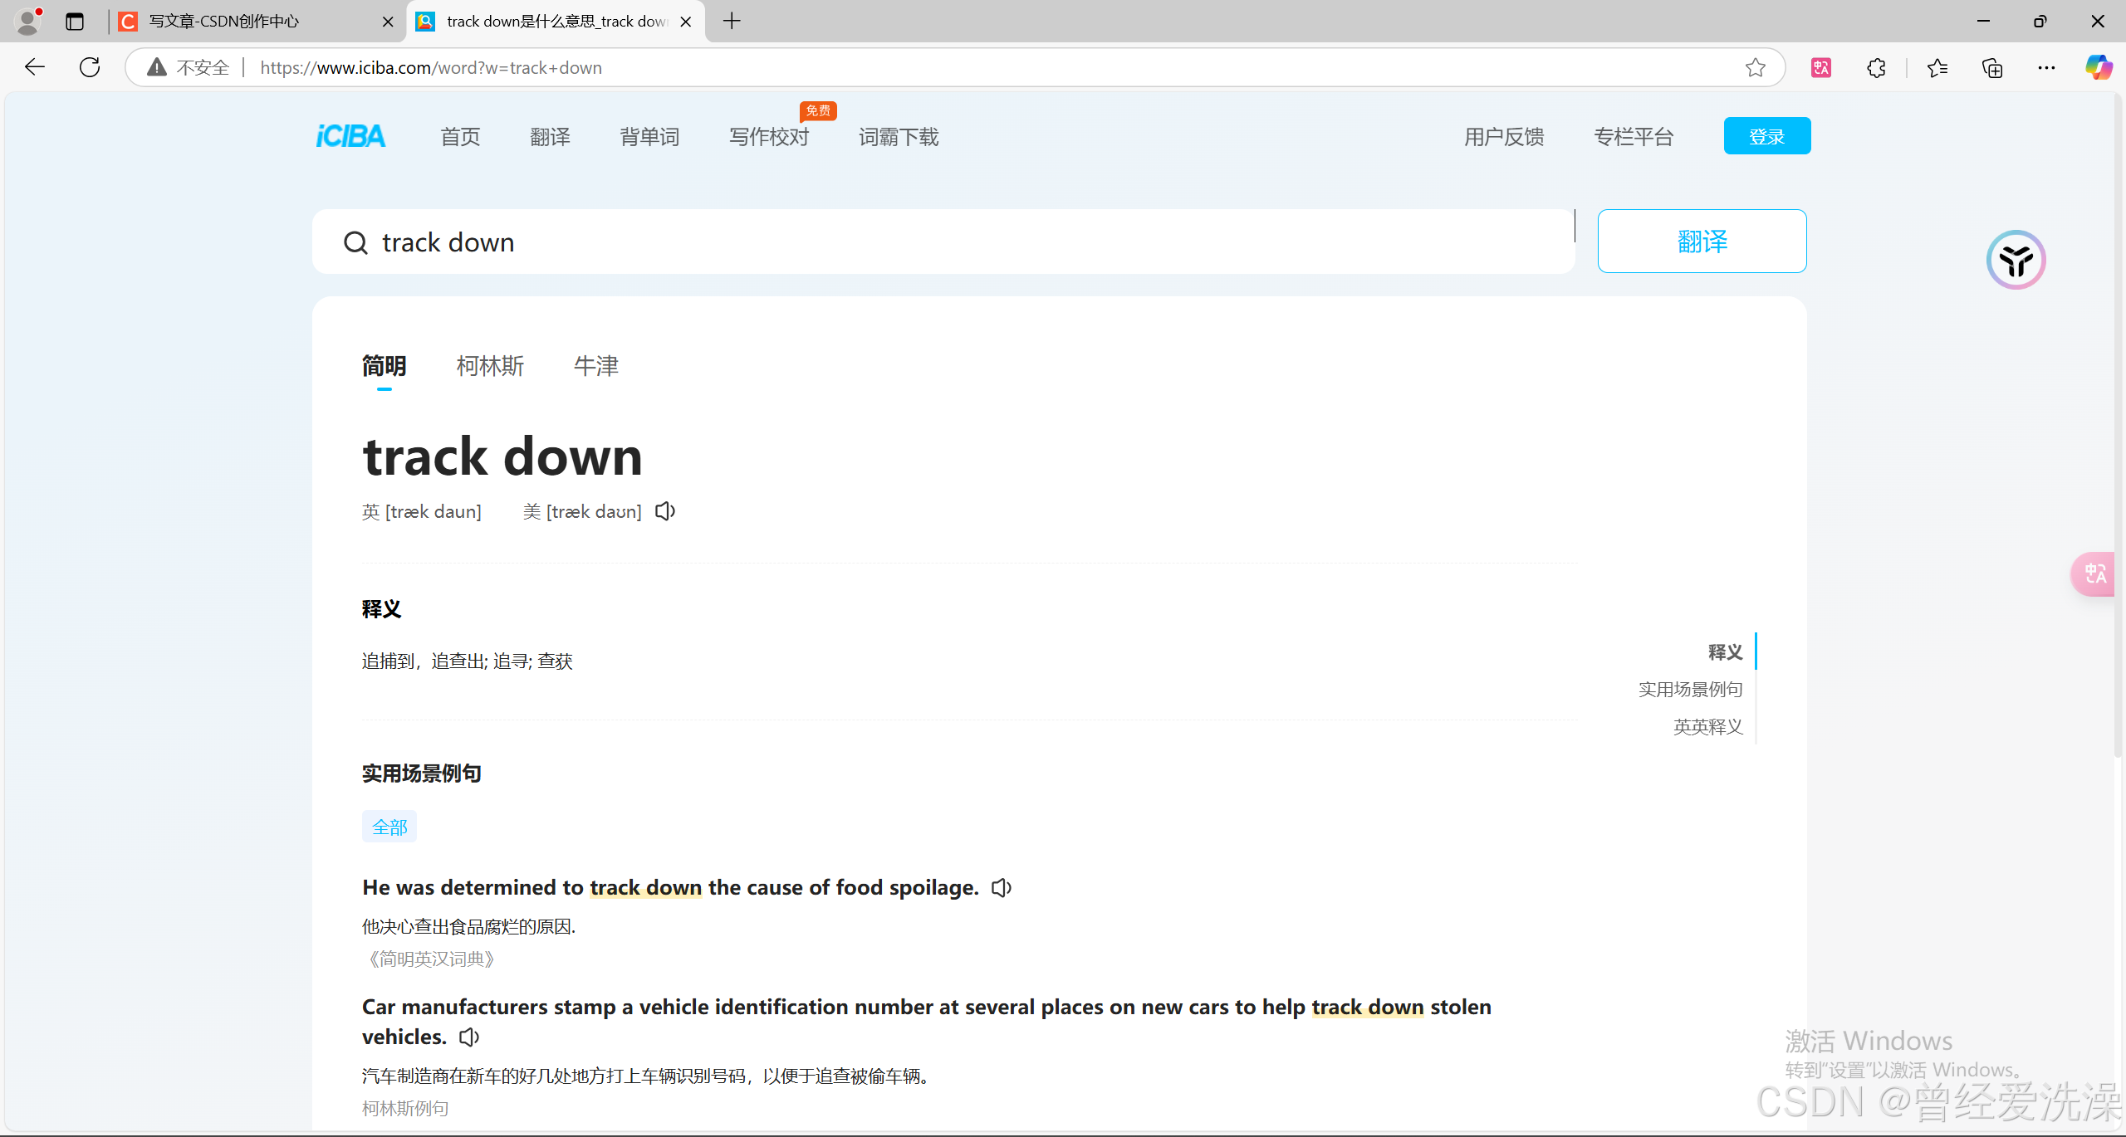Open tab actions menu in title bar
This screenshot has height=1137, width=2126.
pos(75,22)
